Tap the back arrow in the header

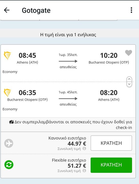(7, 10)
